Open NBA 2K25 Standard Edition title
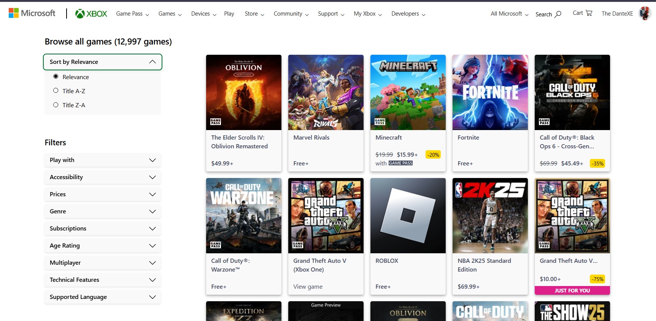This screenshot has width=656, height=321. pos(484,265)
